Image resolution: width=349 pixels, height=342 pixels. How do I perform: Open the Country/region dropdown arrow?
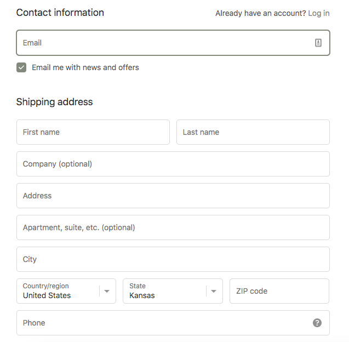click(x=107, y=291)
